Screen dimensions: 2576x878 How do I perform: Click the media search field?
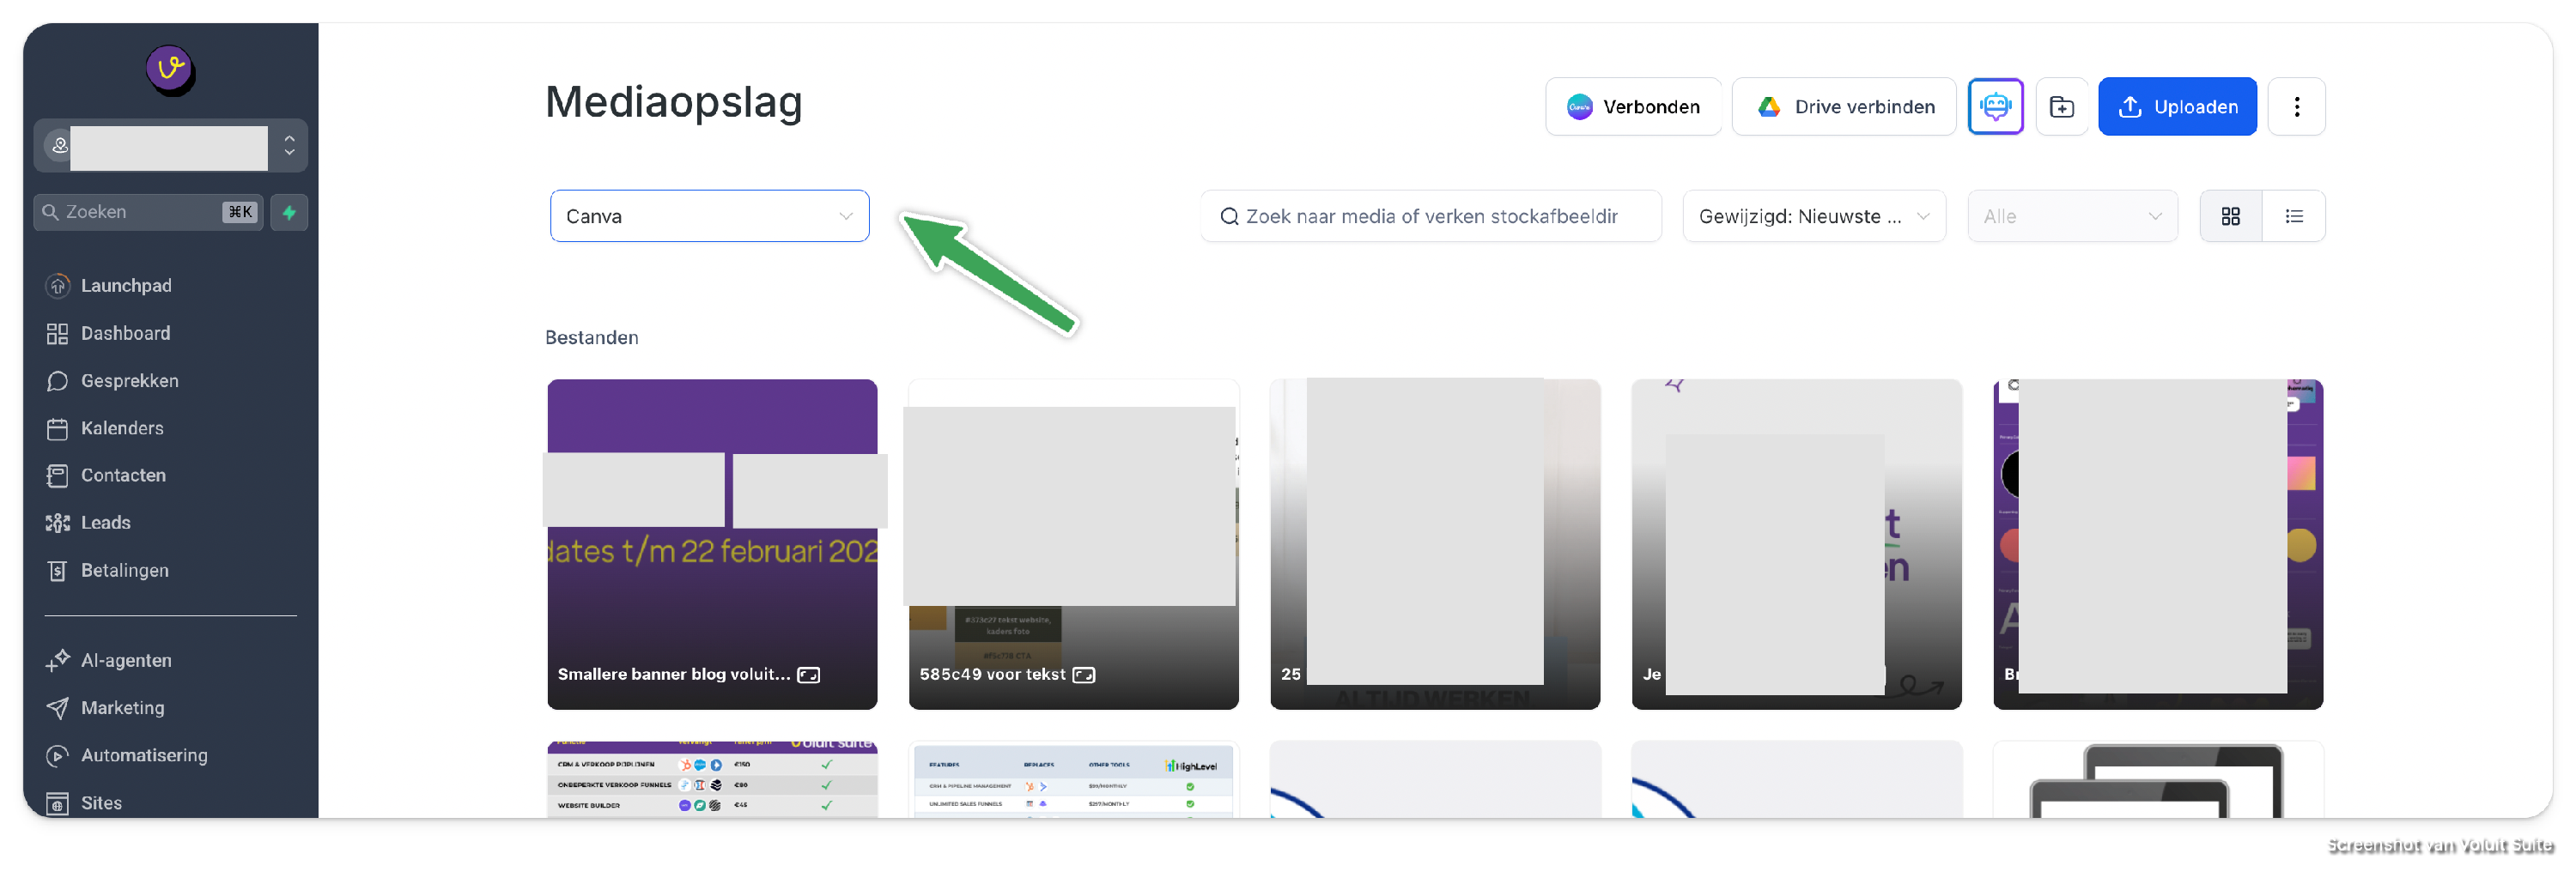point(1431,216)
